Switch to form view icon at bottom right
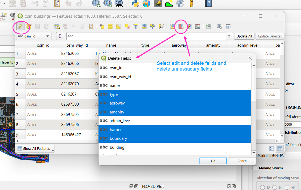 click(272, 148)
